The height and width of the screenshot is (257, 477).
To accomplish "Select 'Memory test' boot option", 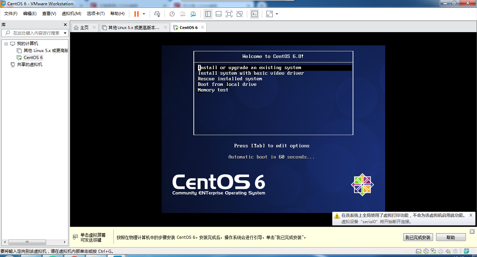I will [213, 90].
